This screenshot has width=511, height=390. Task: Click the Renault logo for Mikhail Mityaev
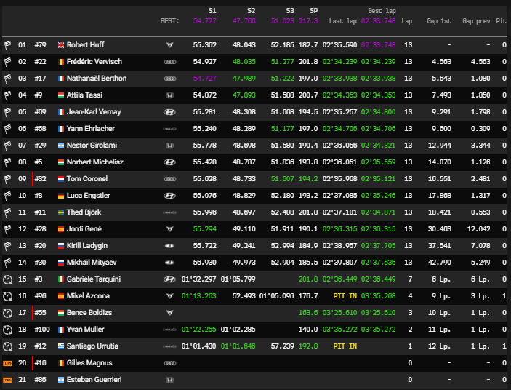tap(170, 263)
